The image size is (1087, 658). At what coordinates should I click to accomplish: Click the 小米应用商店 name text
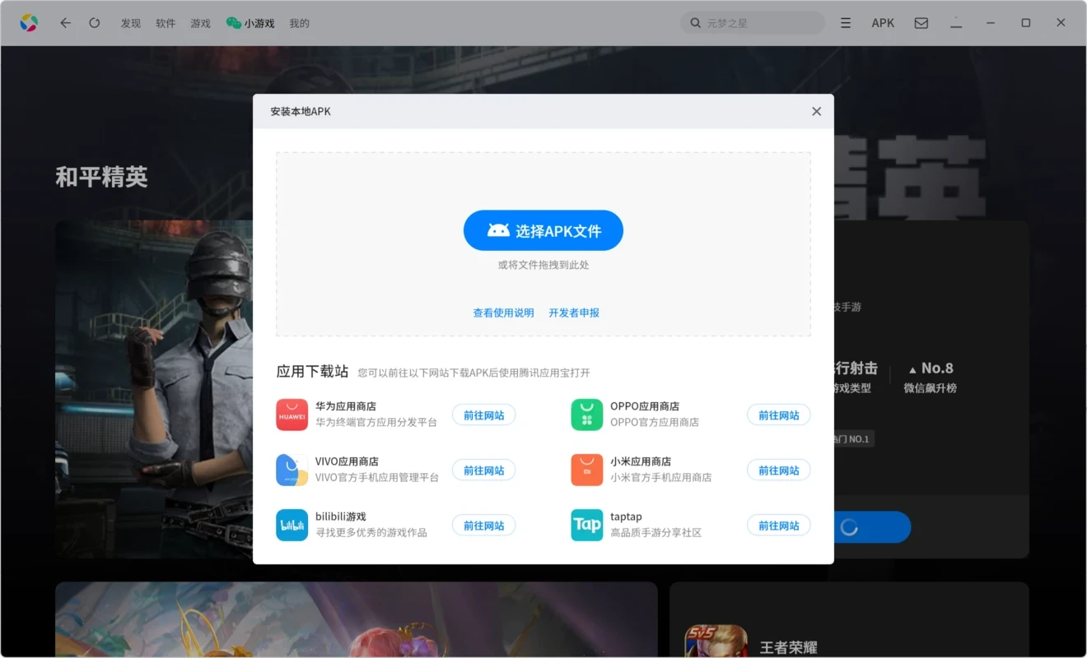pyautogui.click(x=641, y=461)
